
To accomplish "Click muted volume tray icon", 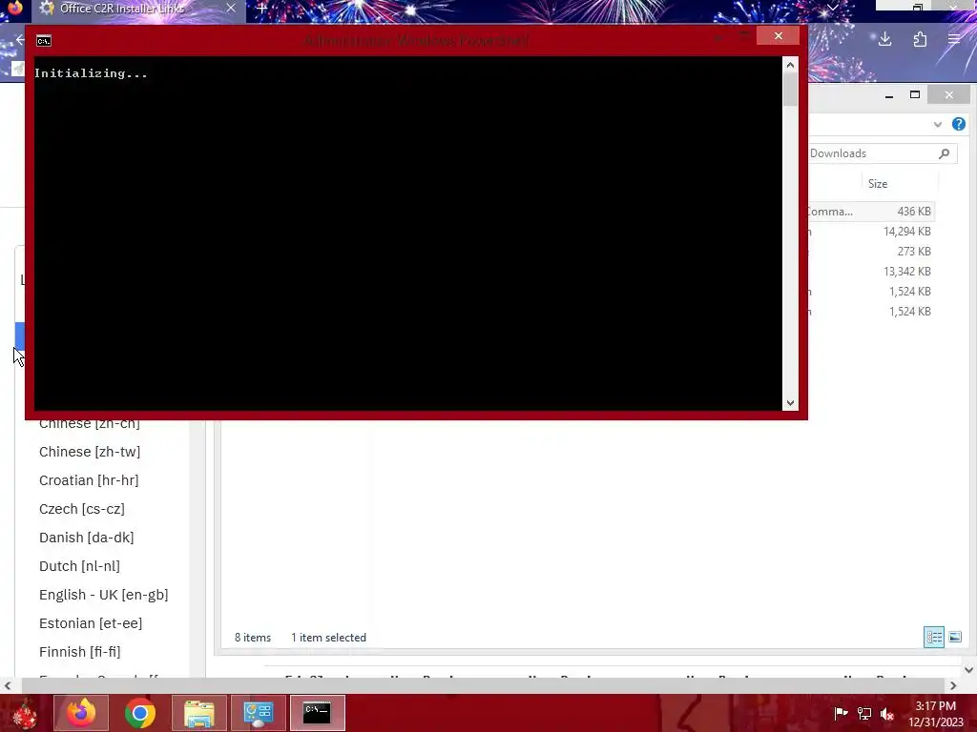I will click(x=887, y=713).
